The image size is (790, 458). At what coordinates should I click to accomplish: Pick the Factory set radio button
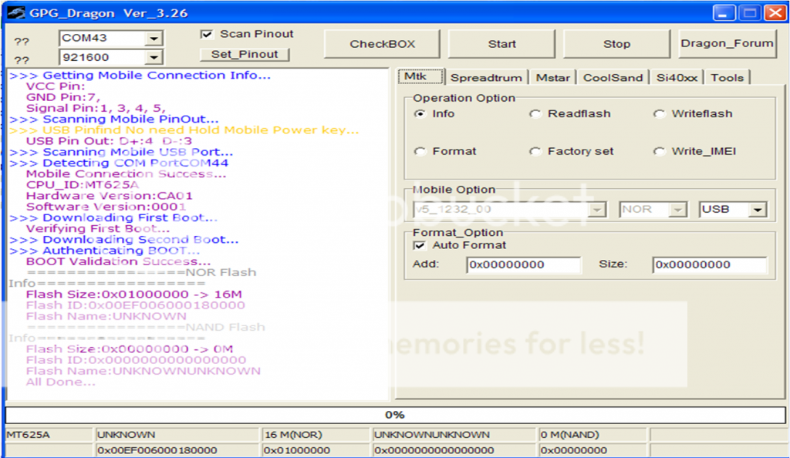(535, 152)
